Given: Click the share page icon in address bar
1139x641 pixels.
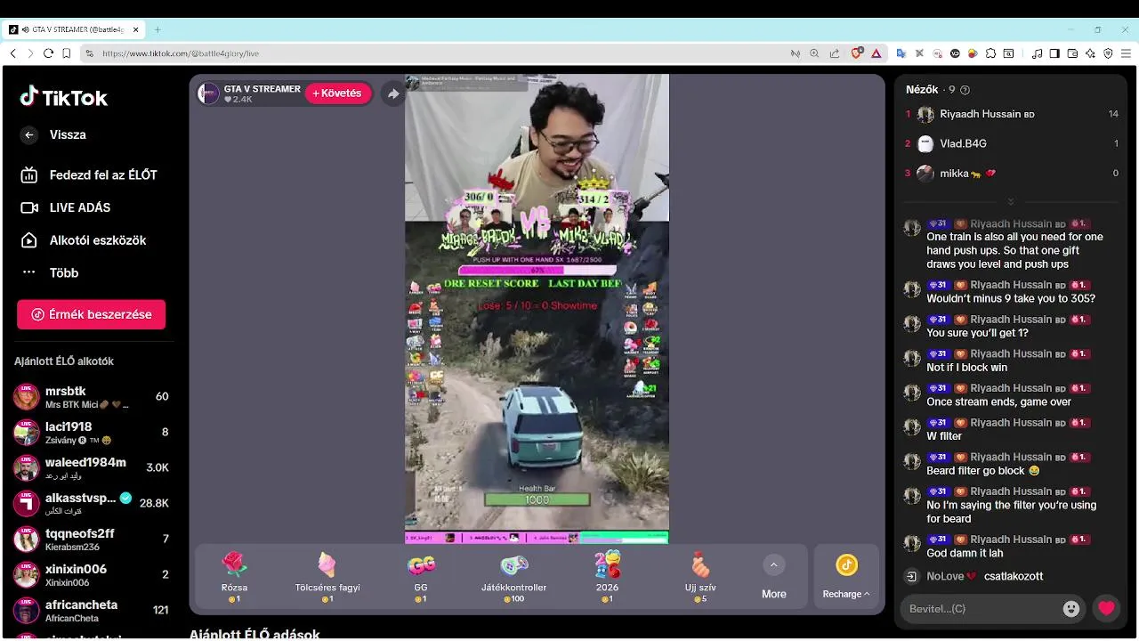Looking at the screenshot, I should click(x=835, y=53).
